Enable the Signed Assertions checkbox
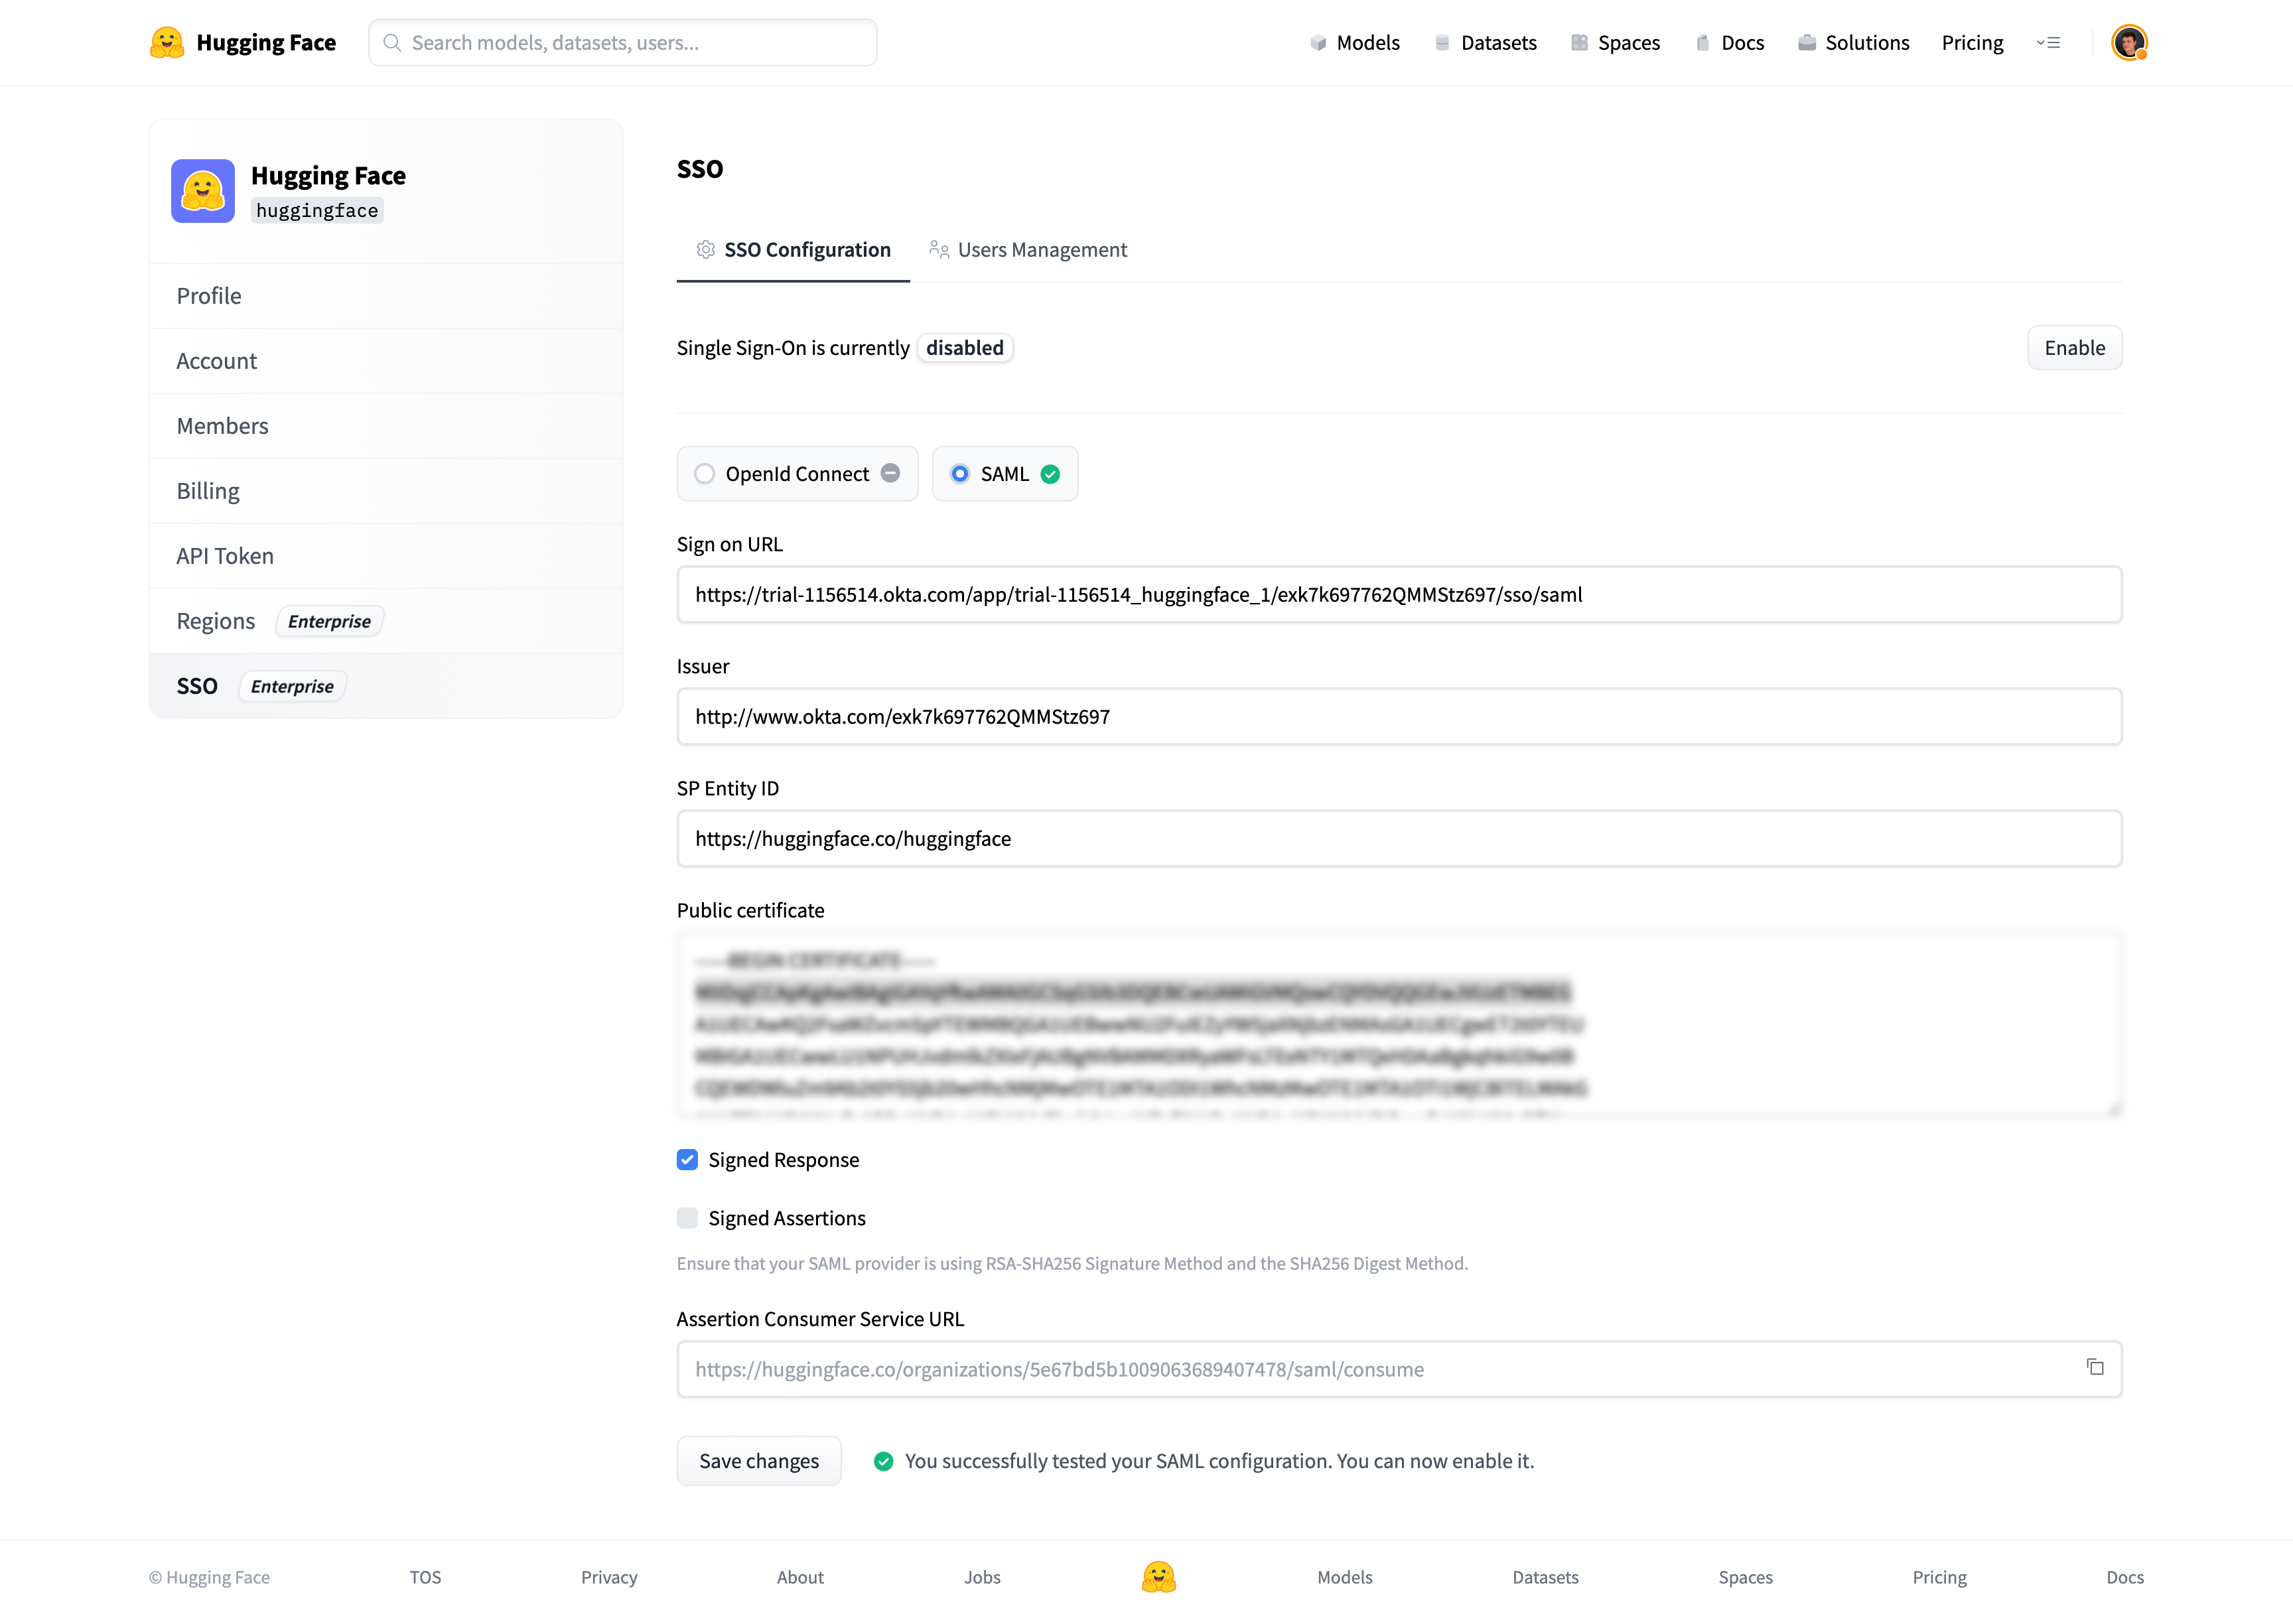 pyautogui.click(x=687, y=1218)
